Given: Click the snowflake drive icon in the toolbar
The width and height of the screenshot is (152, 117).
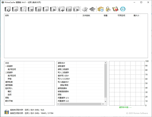Looking at the screenshot, I should 46,9.
